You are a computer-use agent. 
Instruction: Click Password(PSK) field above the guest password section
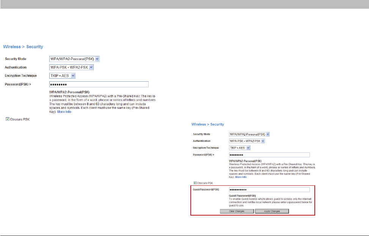(x=269, y=155)
